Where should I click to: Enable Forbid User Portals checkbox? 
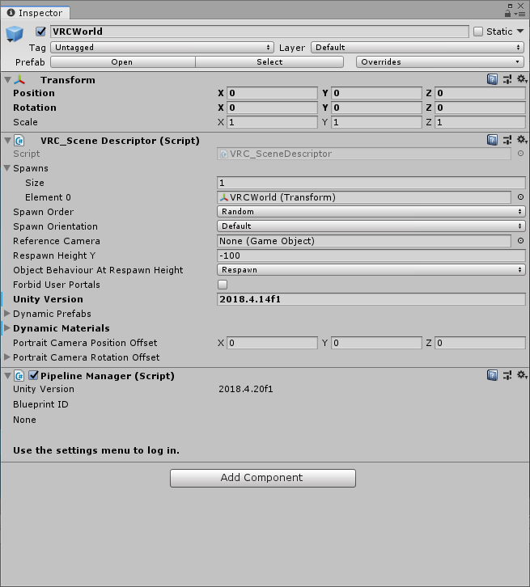223,285
